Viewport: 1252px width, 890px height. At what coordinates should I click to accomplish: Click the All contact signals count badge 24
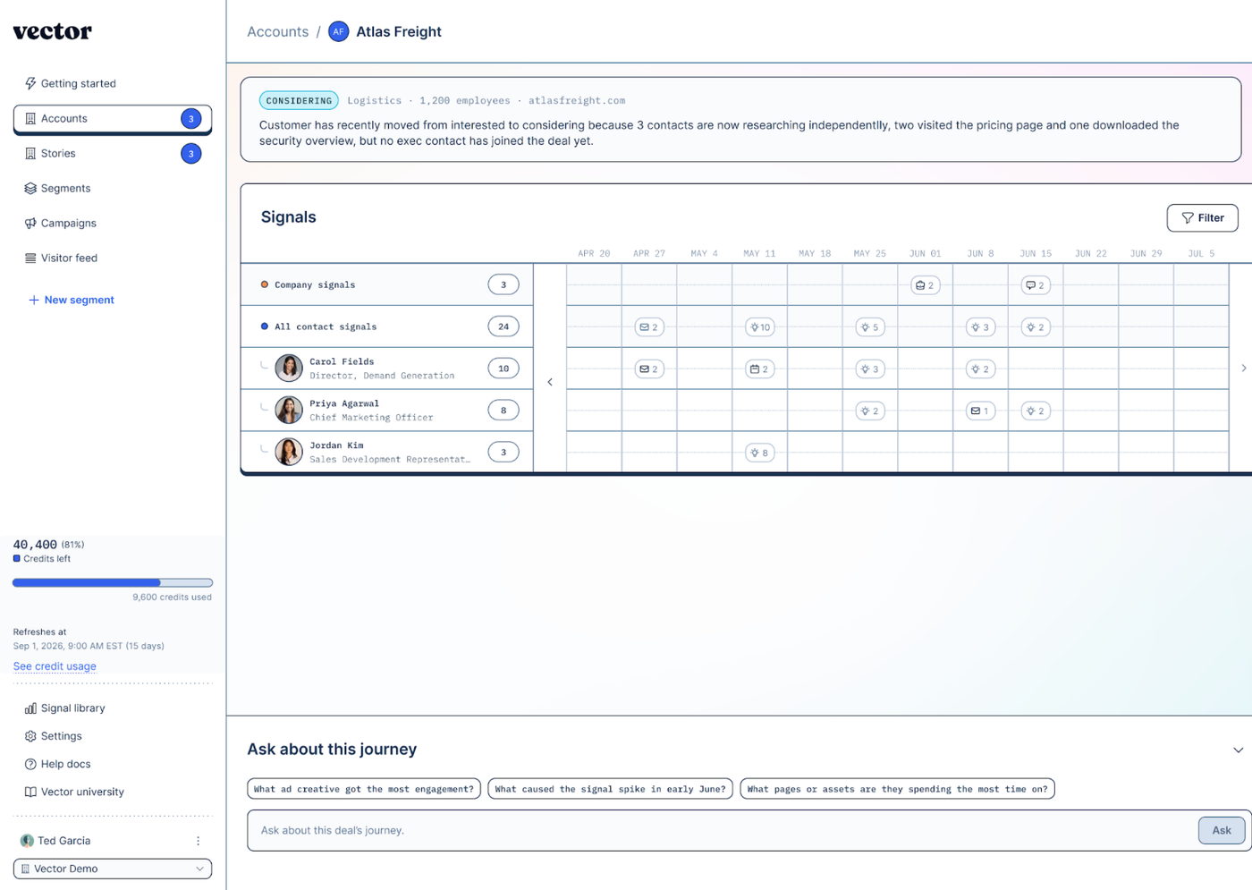tap(503, 327)
